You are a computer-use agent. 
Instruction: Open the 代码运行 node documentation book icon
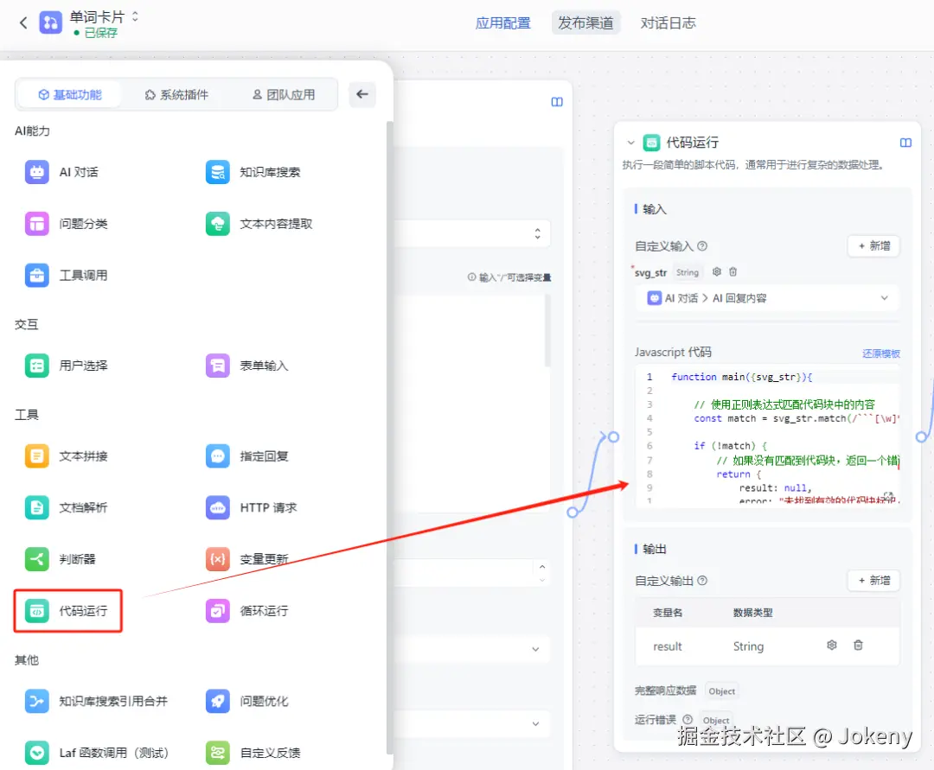[906, 143]
